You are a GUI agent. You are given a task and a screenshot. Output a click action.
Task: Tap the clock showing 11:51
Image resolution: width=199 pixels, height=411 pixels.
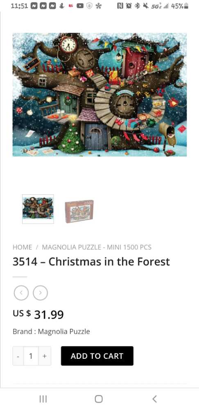(19, 6)
